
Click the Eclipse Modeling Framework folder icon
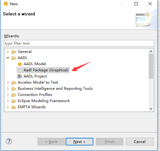pyautogui.click(x=14, y=101)
